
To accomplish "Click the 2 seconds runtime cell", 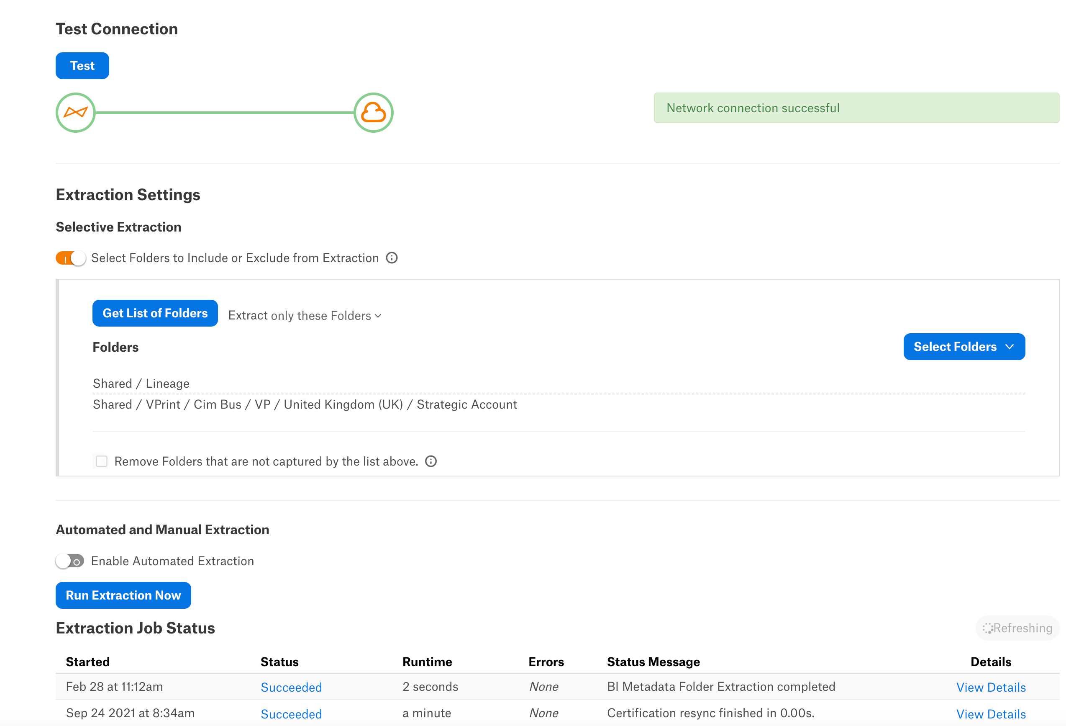I will coord(430,687).
